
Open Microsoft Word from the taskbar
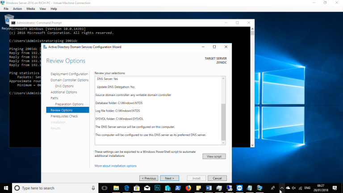209,188
